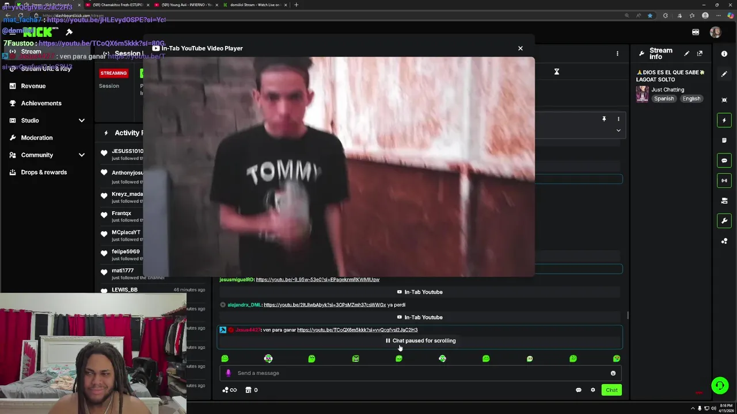The width and height of the screenshot is (737, 414).
Task: Click the Just Chatting category thumbnail
Action: point(643,94)
